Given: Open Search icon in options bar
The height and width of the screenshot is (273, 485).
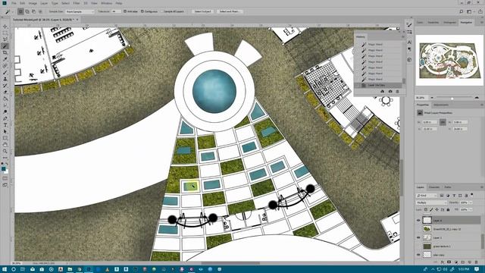Looking at the screenshot, I should click(x=462, y=11).
